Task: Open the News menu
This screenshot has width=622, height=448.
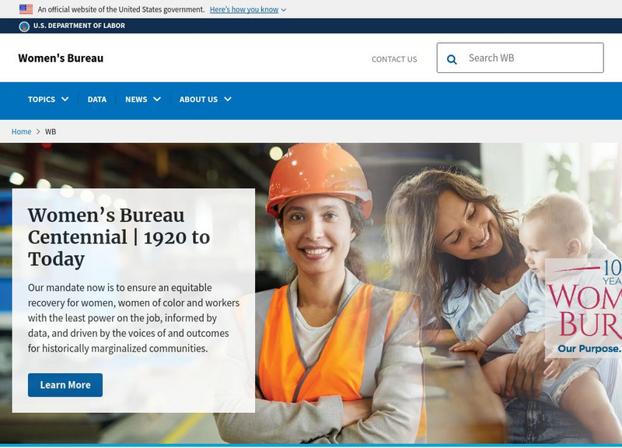Action: tap(136, 100)
